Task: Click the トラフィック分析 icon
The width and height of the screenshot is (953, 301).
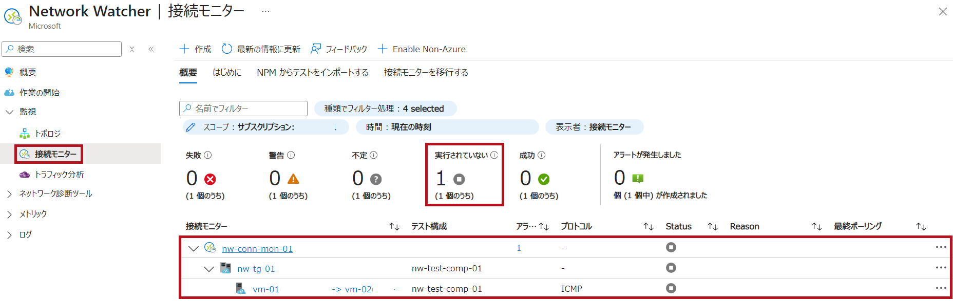Action: tap(25, 175)
